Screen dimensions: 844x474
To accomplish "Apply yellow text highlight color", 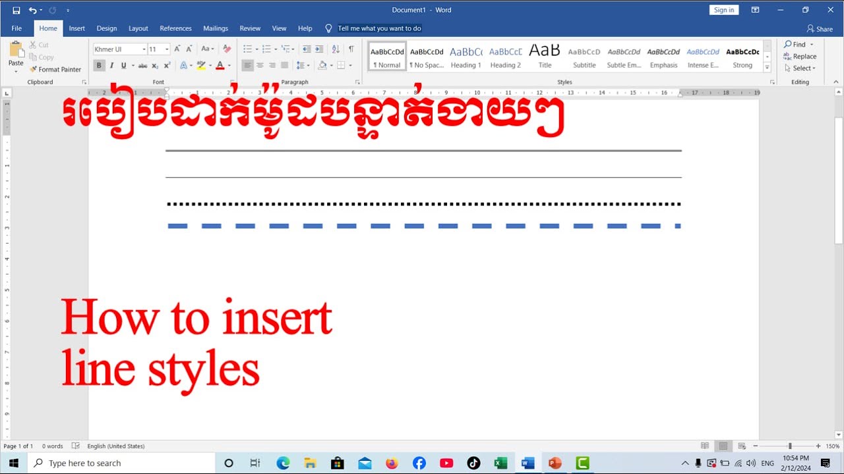I will coord(202,65).
